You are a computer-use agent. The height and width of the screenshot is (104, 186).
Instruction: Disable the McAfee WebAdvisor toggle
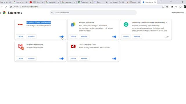tap(61, 59)
